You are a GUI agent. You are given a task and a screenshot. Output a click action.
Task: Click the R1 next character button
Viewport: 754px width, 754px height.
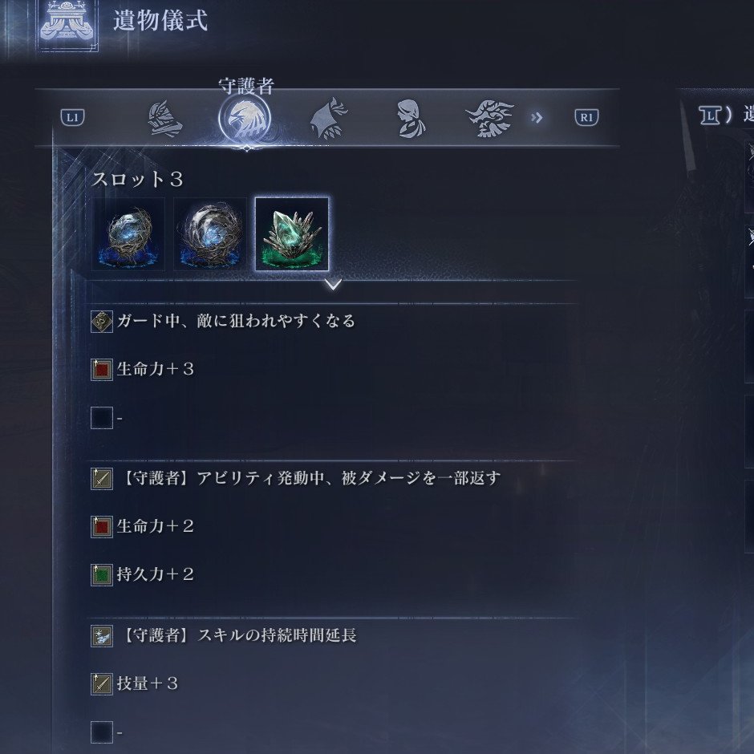586,117
